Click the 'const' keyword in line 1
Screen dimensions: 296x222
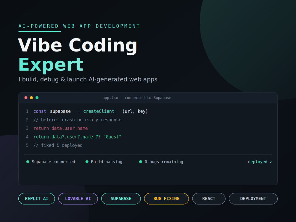pos(40,111)
